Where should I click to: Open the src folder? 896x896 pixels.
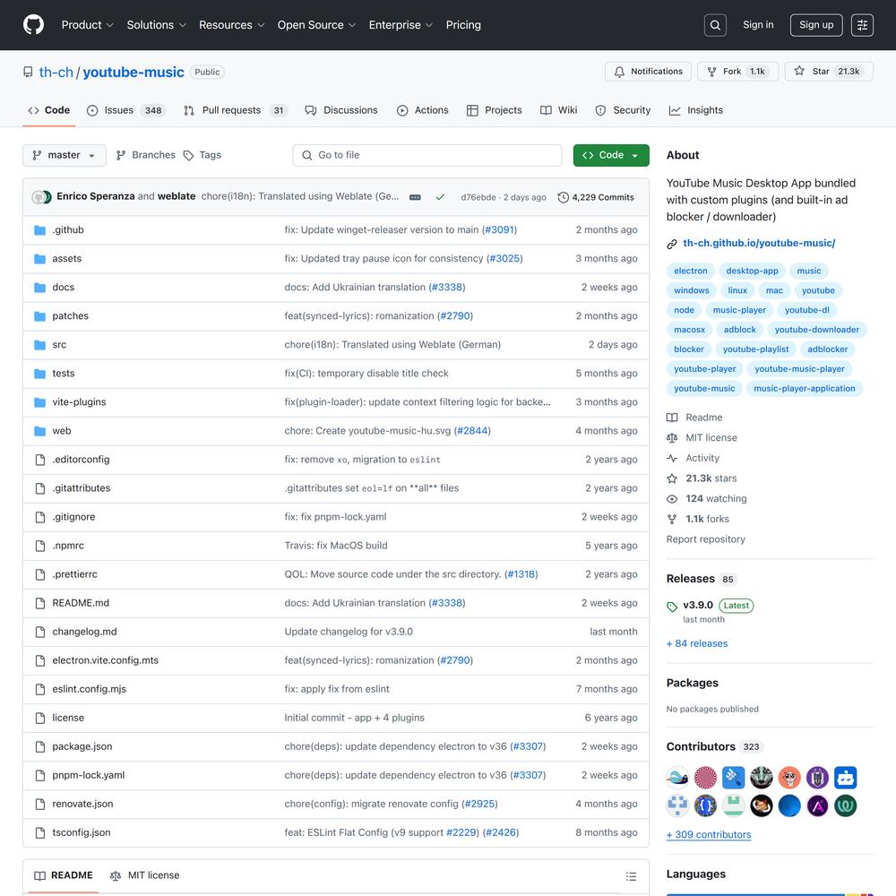59,345
